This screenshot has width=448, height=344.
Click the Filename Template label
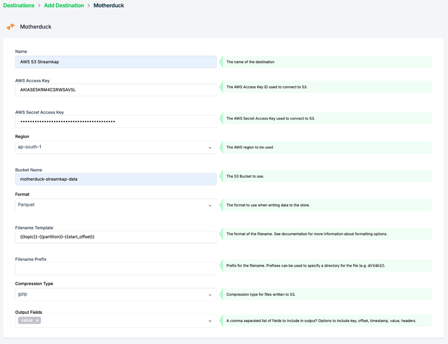(34, 228)
